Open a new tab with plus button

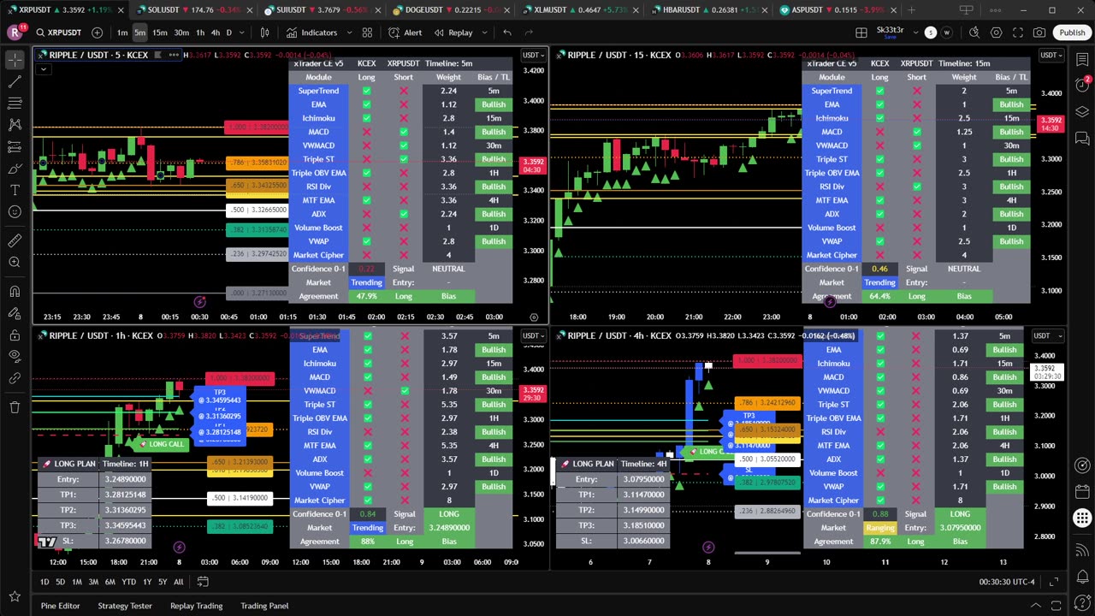pos(911,10)
